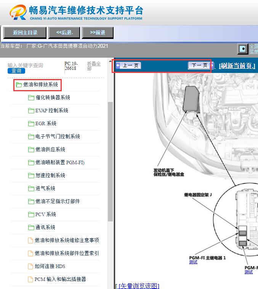Click 折叠全部 to collapse the tree
The image size is (258, 289).
(94, 66)
